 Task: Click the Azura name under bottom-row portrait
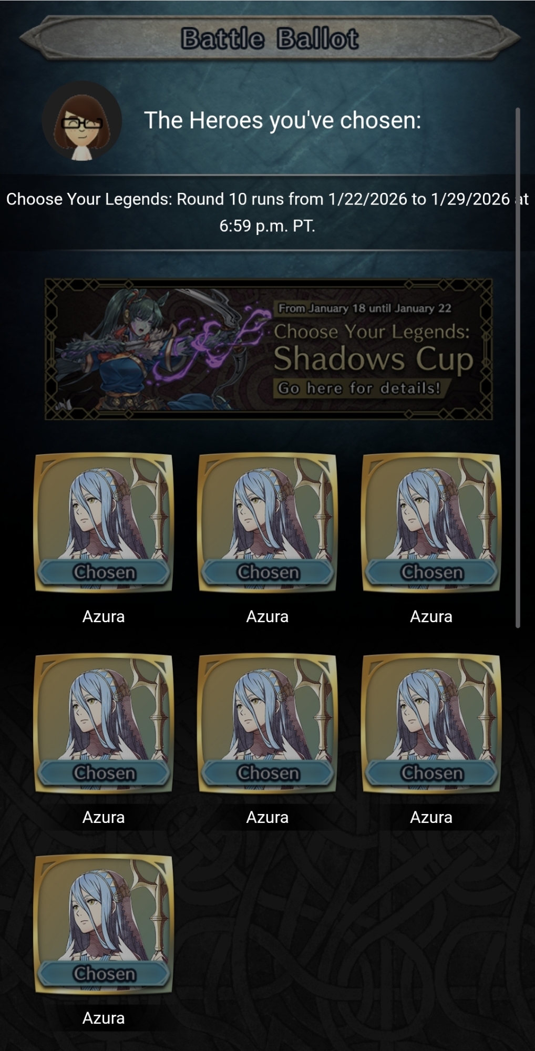pyautogui.click(x=104, y=1018)
